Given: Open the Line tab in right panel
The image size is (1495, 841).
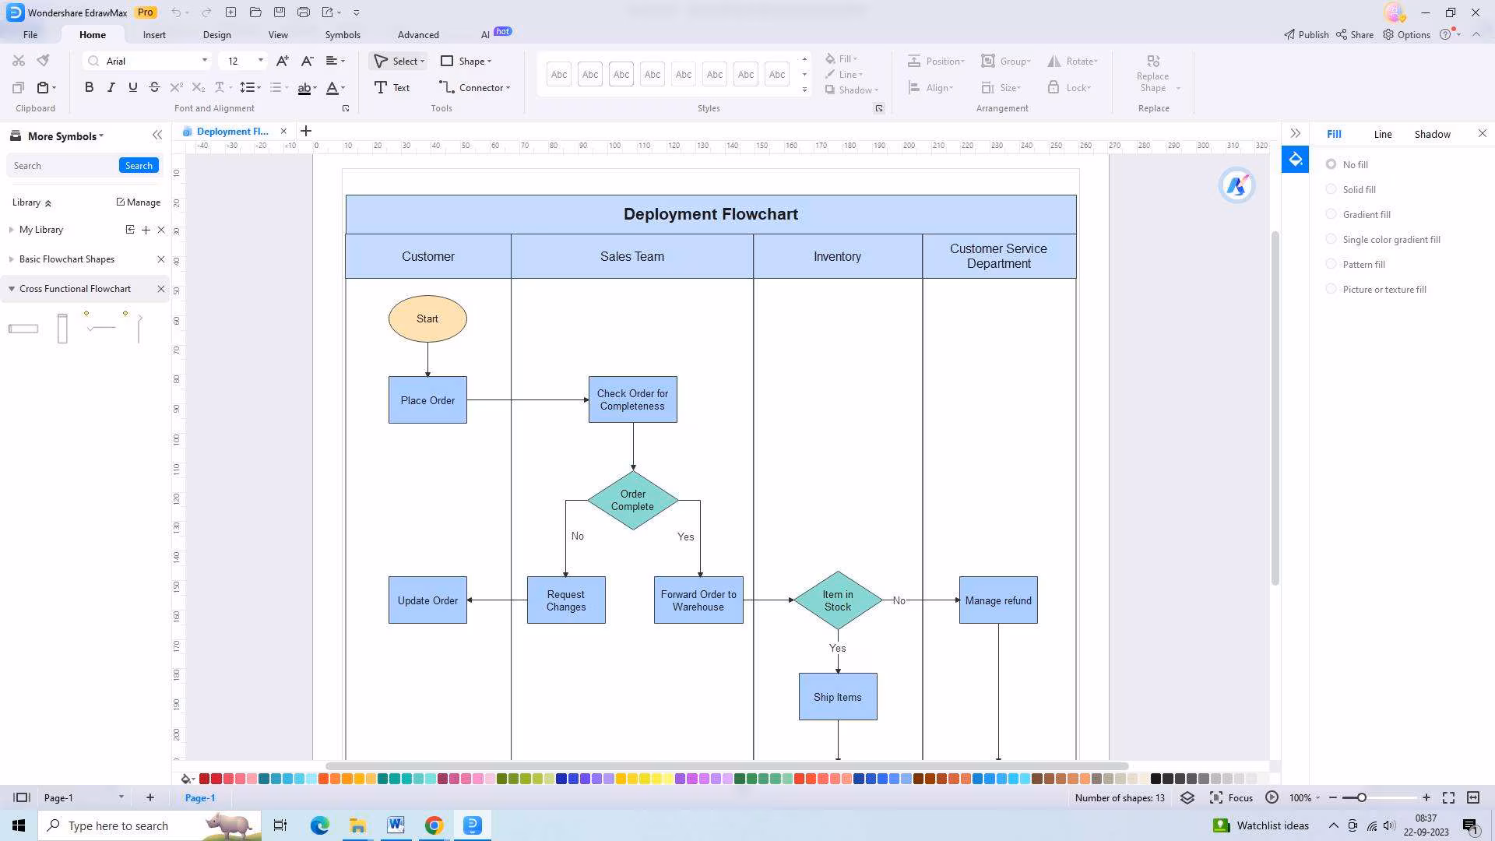Looking at the screenshot, I should [x=1382, y=134].
